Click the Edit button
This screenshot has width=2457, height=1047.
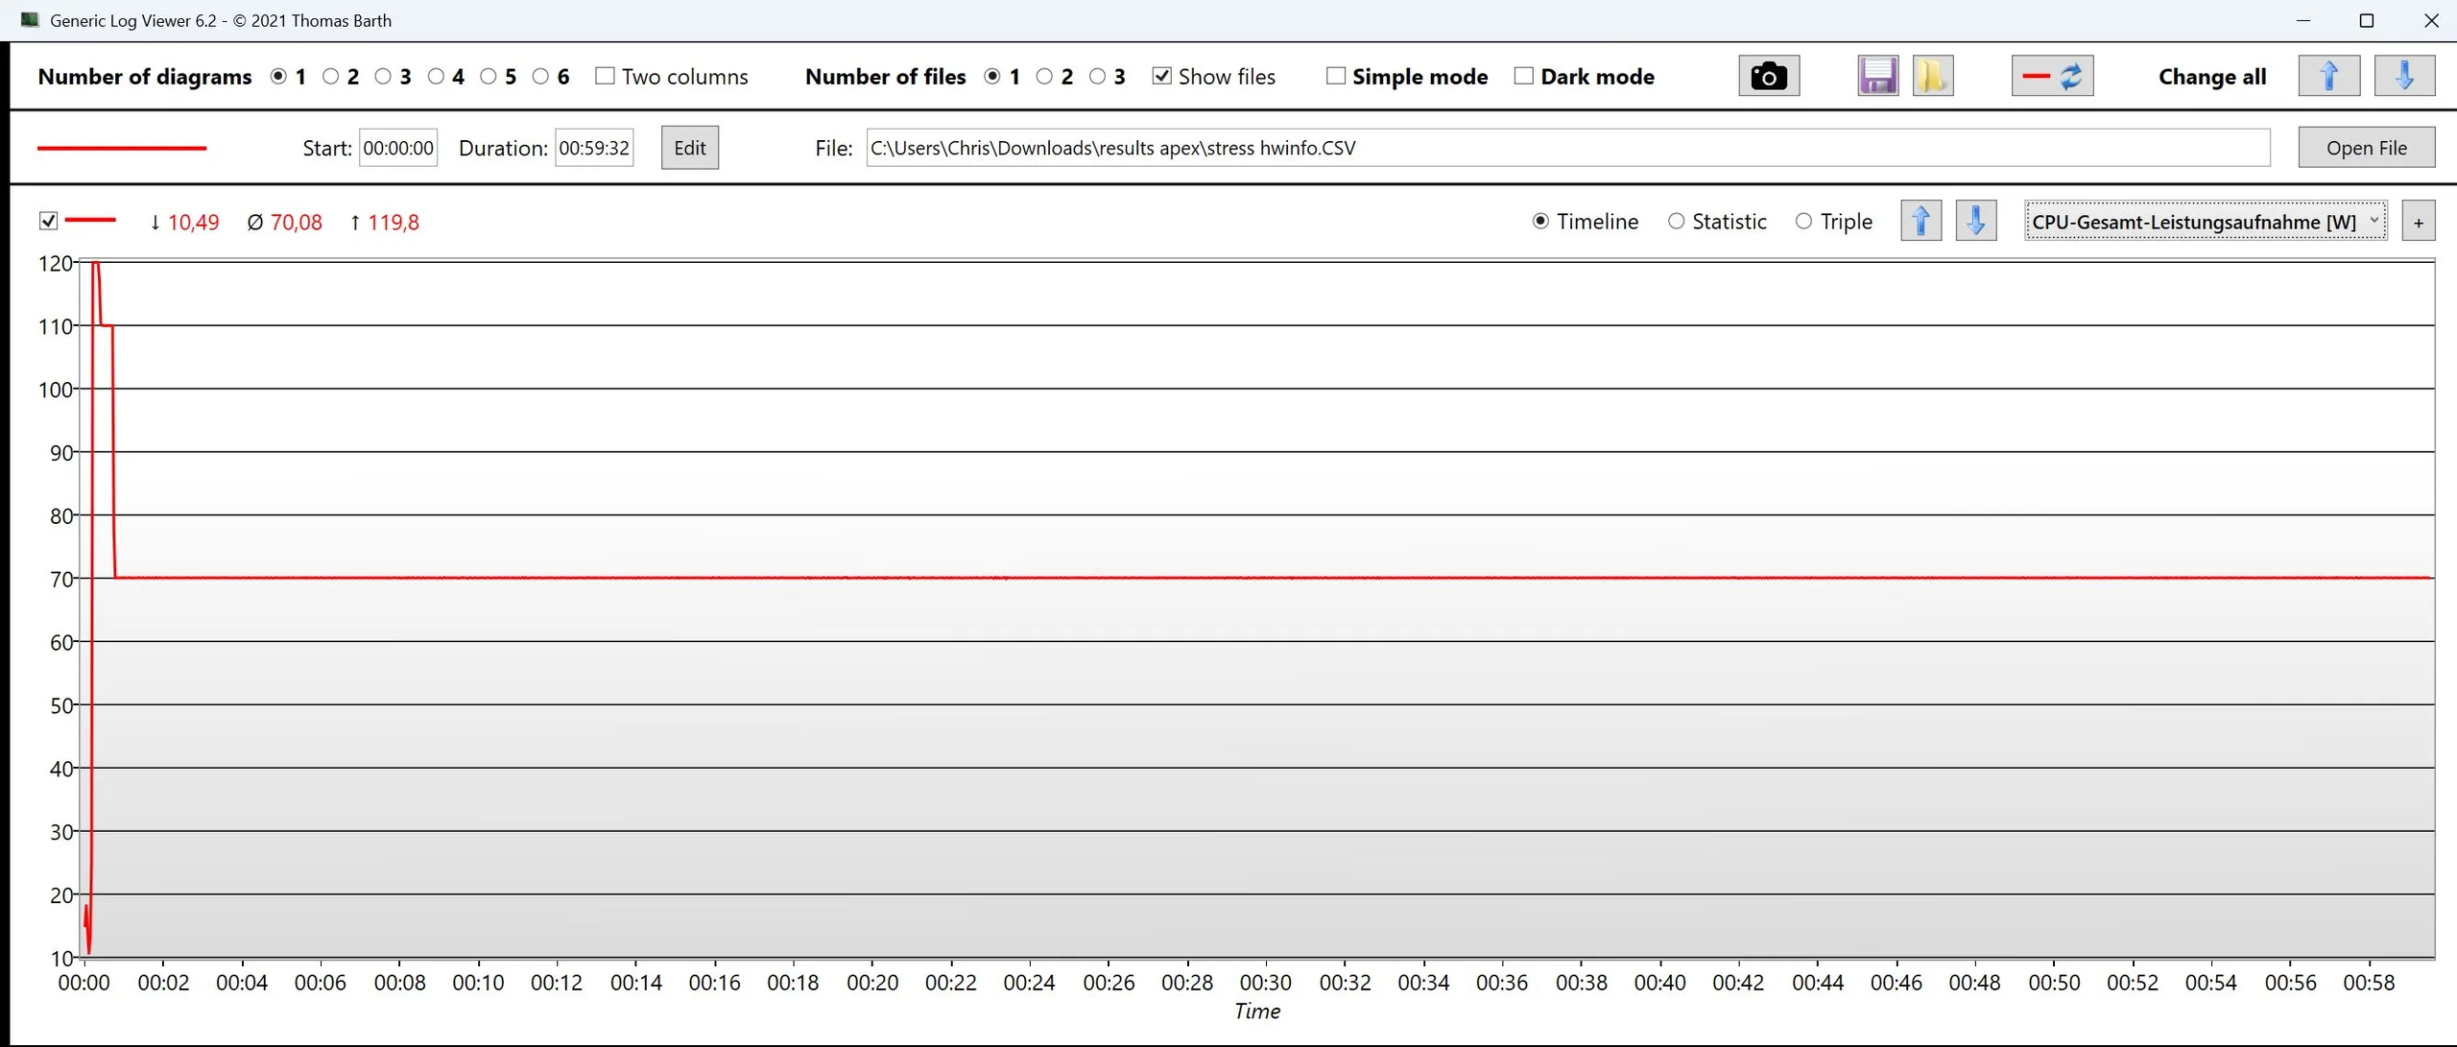[689, 148]
